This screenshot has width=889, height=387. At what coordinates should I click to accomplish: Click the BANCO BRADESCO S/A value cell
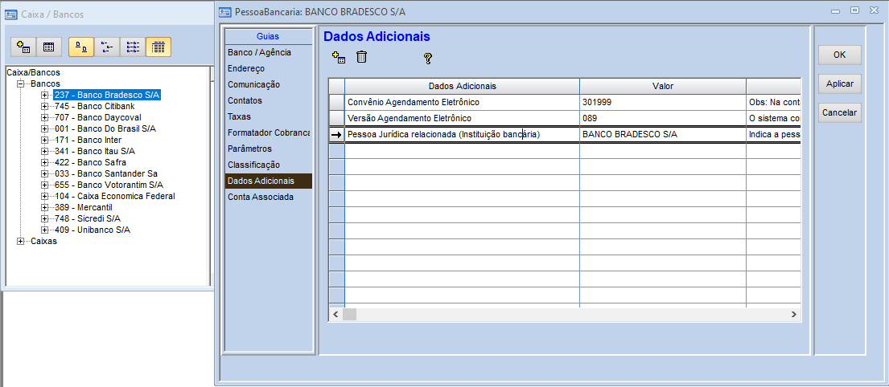[x=663, y=135]
